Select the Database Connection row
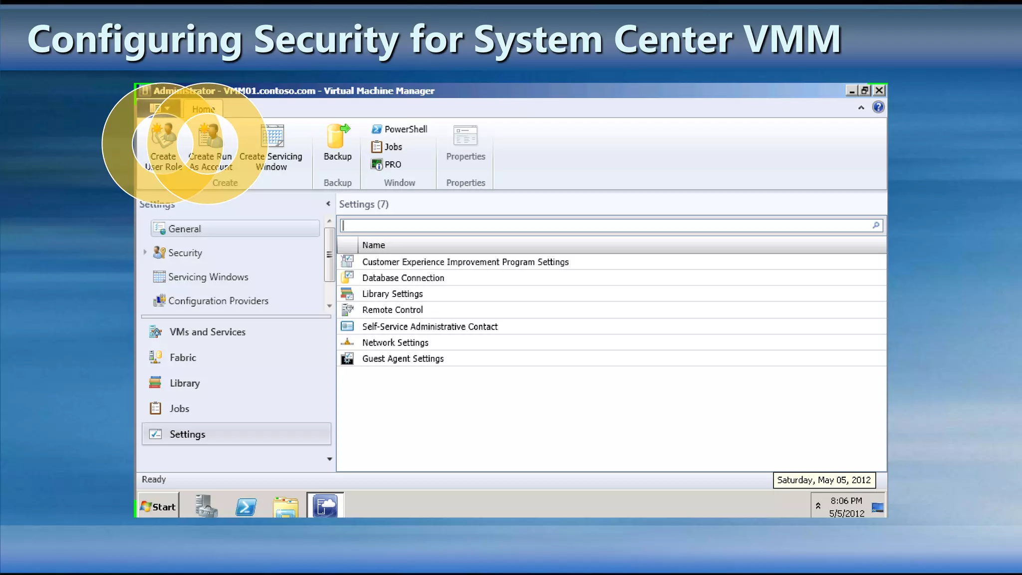1022x575 pixels. pyautogui.click(x=612, y=278)
